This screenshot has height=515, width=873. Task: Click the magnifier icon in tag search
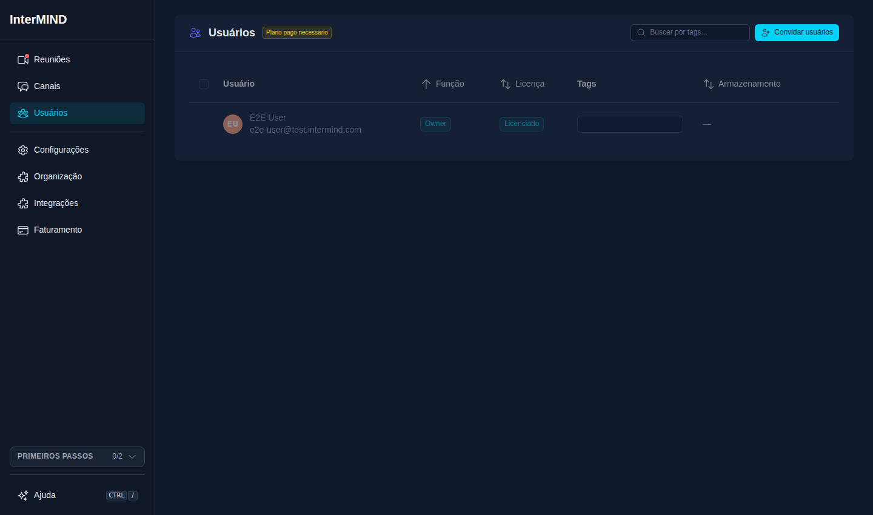pos(641,33)
